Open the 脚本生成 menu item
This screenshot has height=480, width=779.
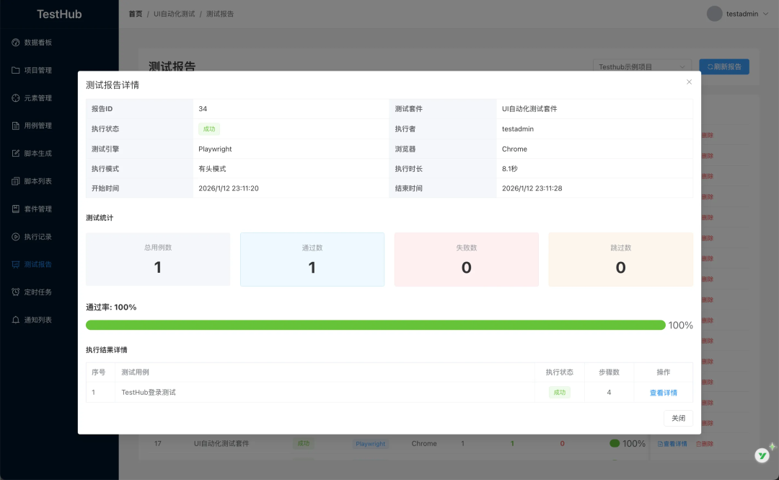(59, 153)
